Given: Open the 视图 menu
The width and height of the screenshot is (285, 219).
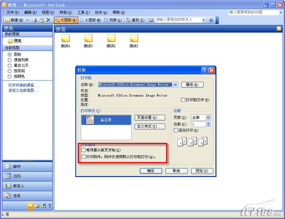Looking at the screenshot, I should (x=48, y=12).
